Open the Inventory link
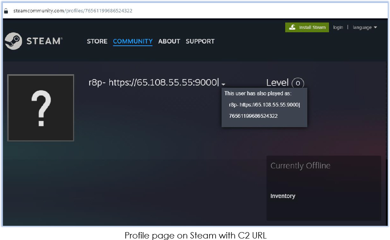The image size is (390, 240). click(283, 196)
